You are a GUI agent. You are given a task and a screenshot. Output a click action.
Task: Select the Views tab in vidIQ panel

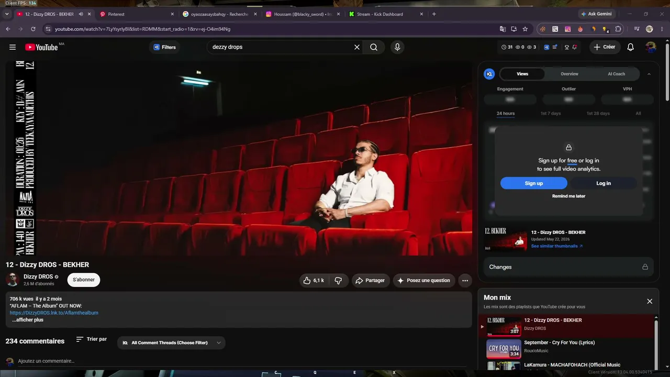[522, 74]
